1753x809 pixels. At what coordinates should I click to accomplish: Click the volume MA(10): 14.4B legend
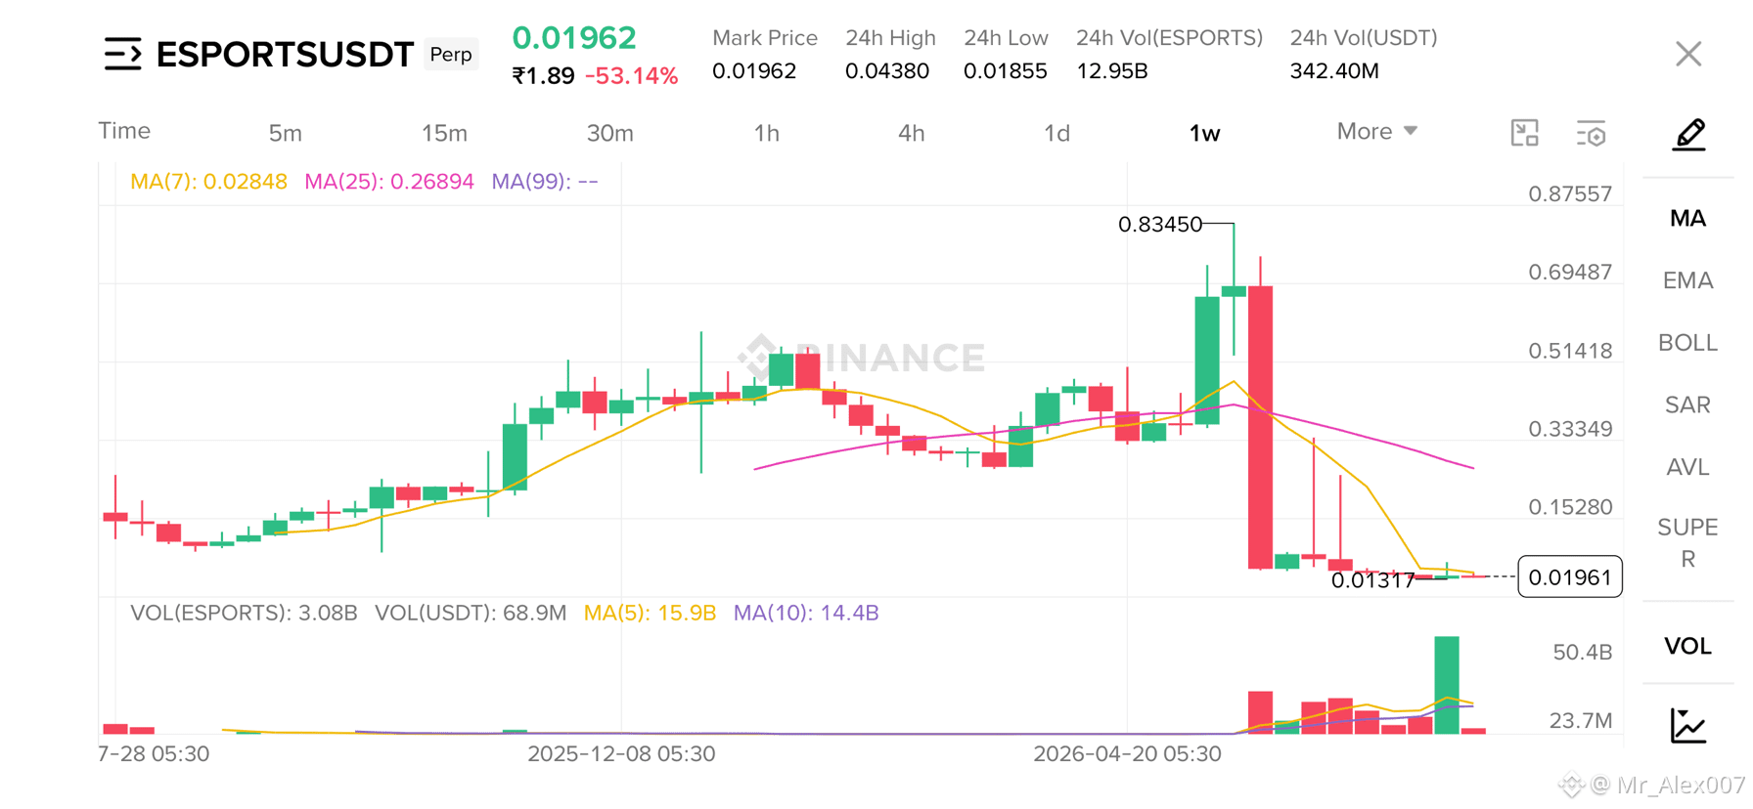click(806, 613)
